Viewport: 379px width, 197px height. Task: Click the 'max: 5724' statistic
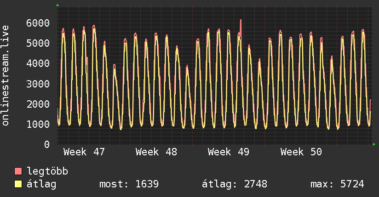pyautogui.click(x=337, y=185)
